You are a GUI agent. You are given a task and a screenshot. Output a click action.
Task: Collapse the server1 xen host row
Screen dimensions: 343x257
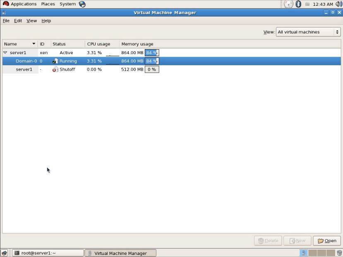(5, 52)
